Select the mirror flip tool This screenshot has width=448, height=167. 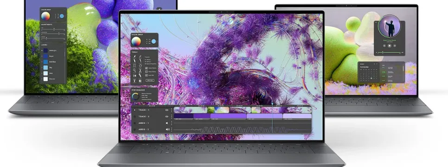pyautogui.click(x=134, y=76)
